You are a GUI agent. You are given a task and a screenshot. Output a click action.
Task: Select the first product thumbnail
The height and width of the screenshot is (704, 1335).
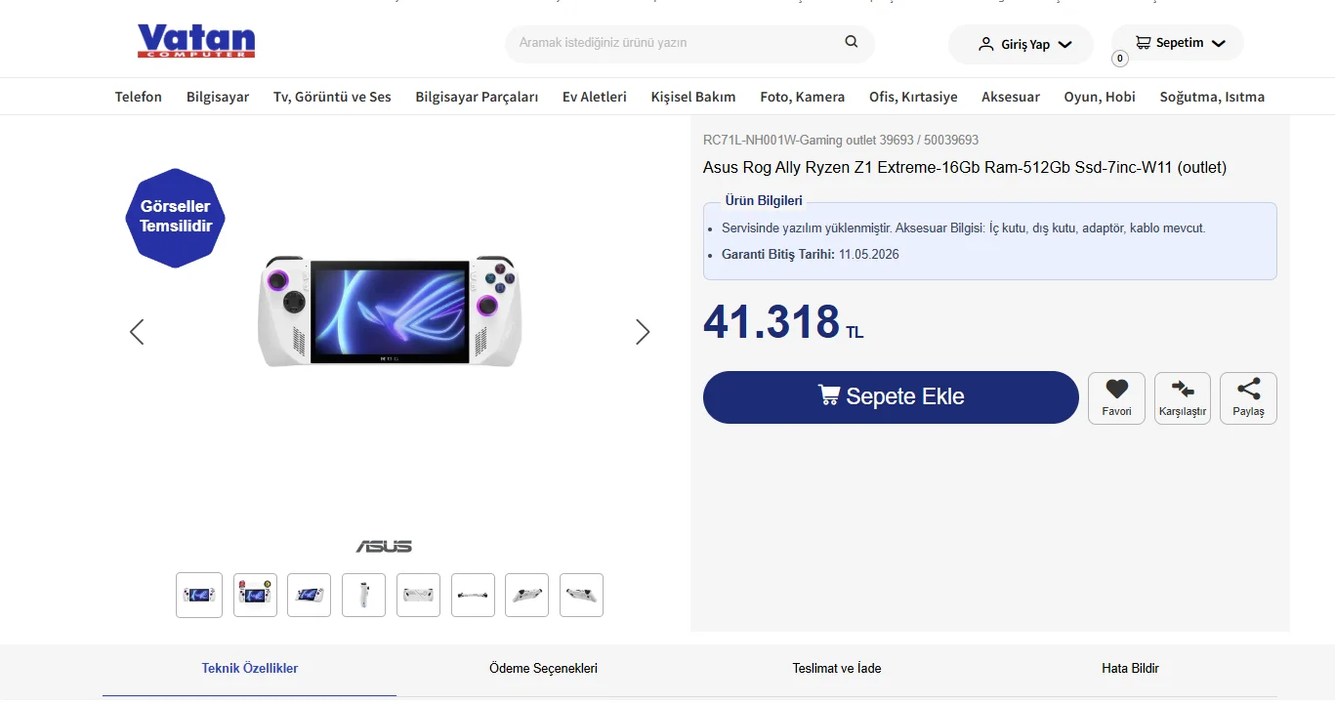click(x=199, y=595)
